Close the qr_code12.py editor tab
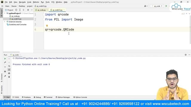The image size is (191, 107). 64,10
